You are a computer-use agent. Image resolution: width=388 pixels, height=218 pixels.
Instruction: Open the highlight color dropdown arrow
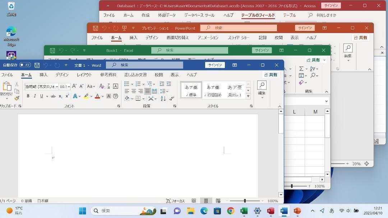click(91, 96)
